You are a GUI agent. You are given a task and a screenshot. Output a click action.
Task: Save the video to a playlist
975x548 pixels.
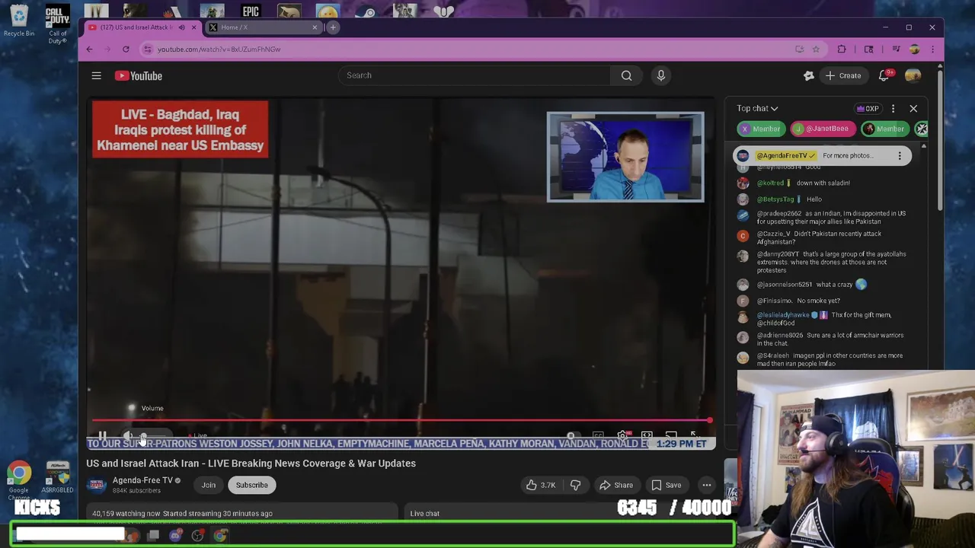point(667,485)
